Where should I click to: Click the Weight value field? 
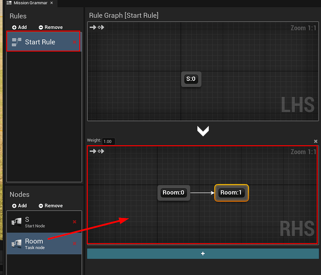pyautogui.click(x=108, y=141)
